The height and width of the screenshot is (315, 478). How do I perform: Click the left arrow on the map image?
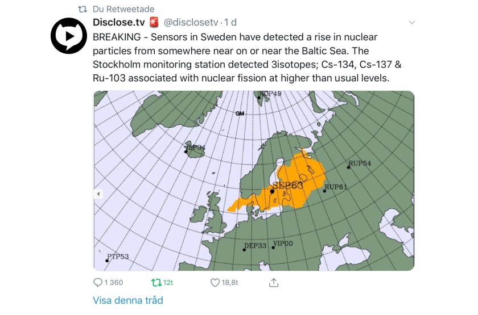pos(98,194)
